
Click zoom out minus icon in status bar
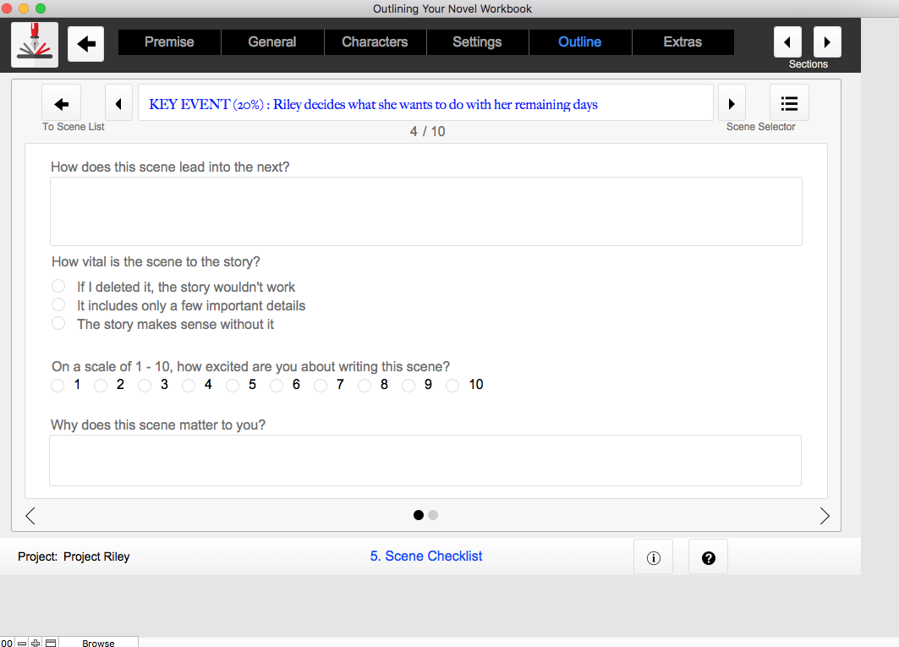pyautogui.click(x=22, y=643)
